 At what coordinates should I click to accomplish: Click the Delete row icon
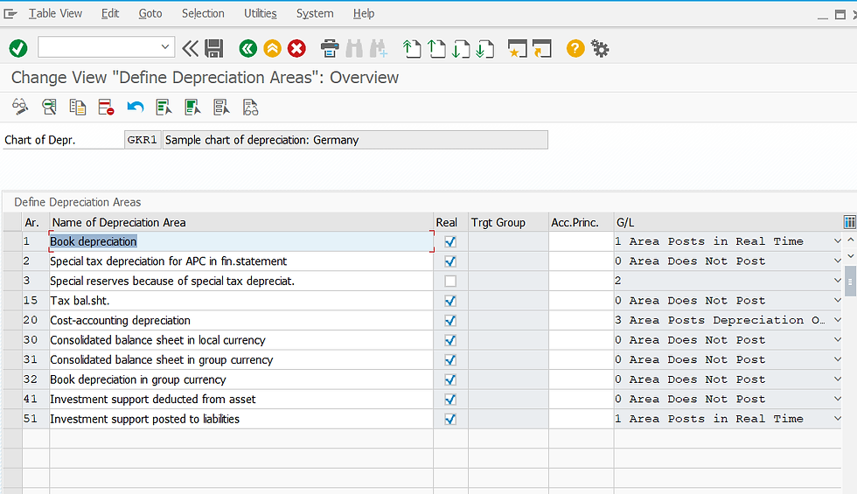pos(106,107)
